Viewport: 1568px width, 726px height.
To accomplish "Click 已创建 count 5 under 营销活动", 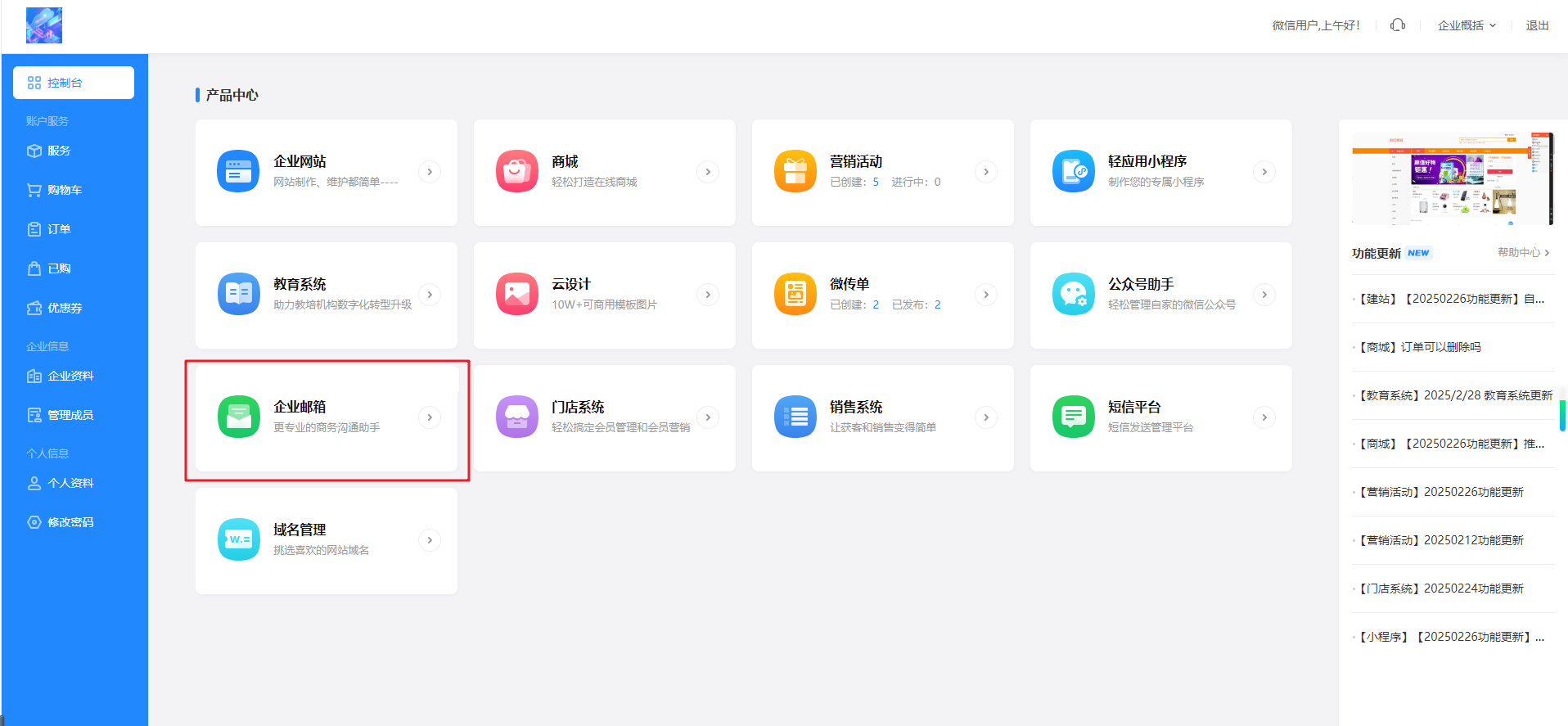I will click(x=876, y=182).
